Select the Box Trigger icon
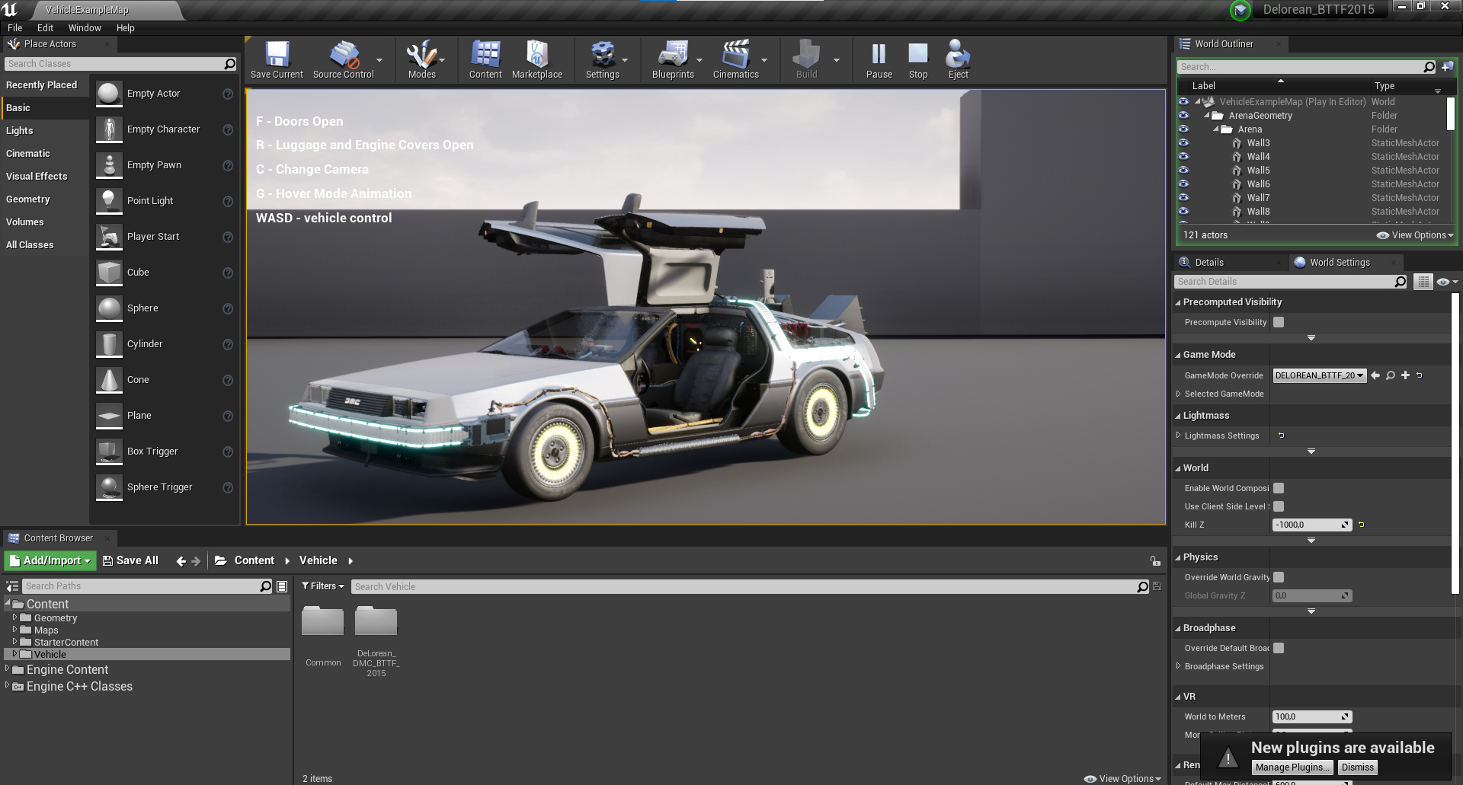 pyautogui.click(x=109, y=452)
